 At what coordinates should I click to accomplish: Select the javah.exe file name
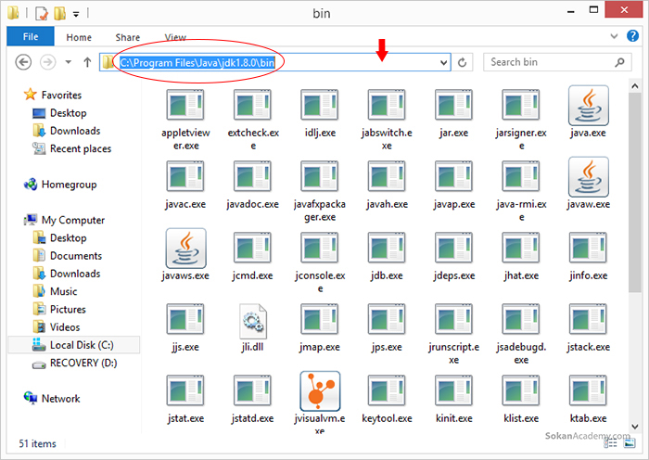387,204
